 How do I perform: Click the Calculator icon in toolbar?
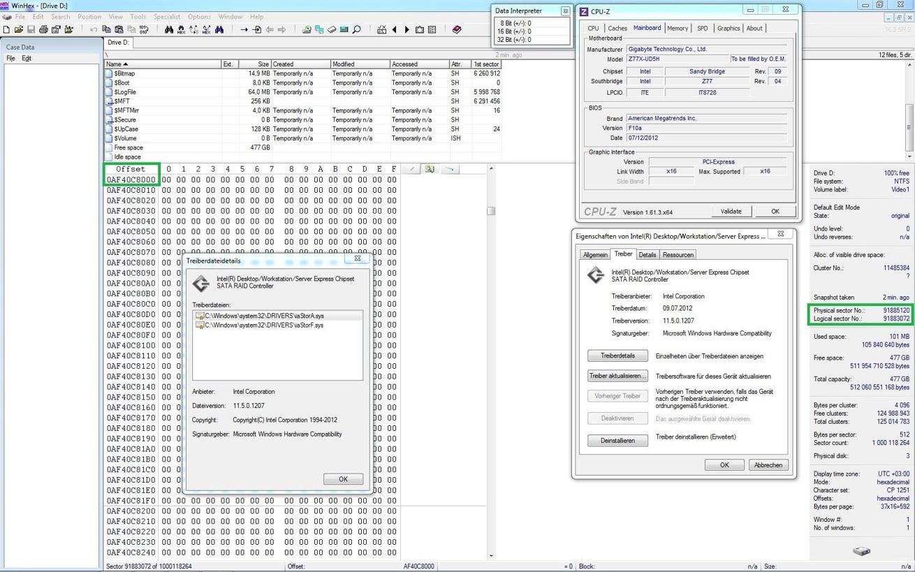pyautogui.click(x=344, y=29)
